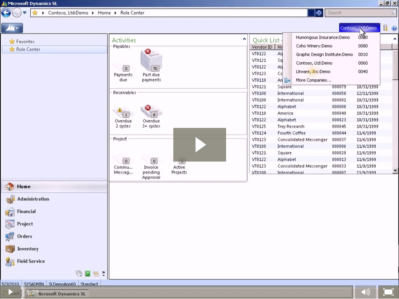The width and height of the screenshot is (399, 299).
Task: Click the 5/3/2010 date in status bar
Action: 10,284
